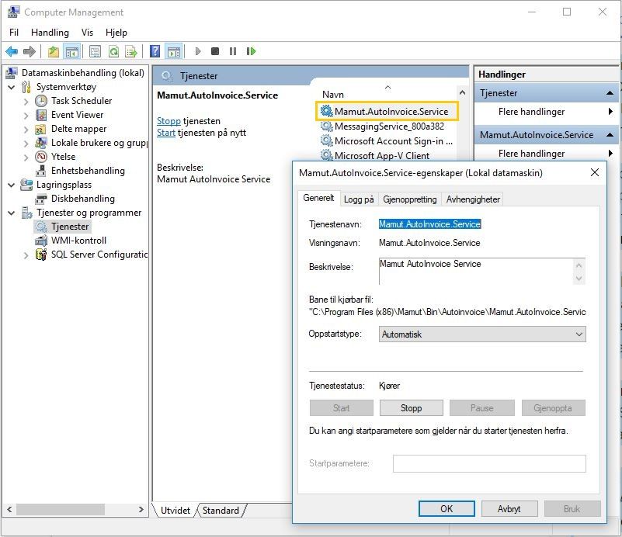Click the Properties toolbar icon

tap(95, 51)
